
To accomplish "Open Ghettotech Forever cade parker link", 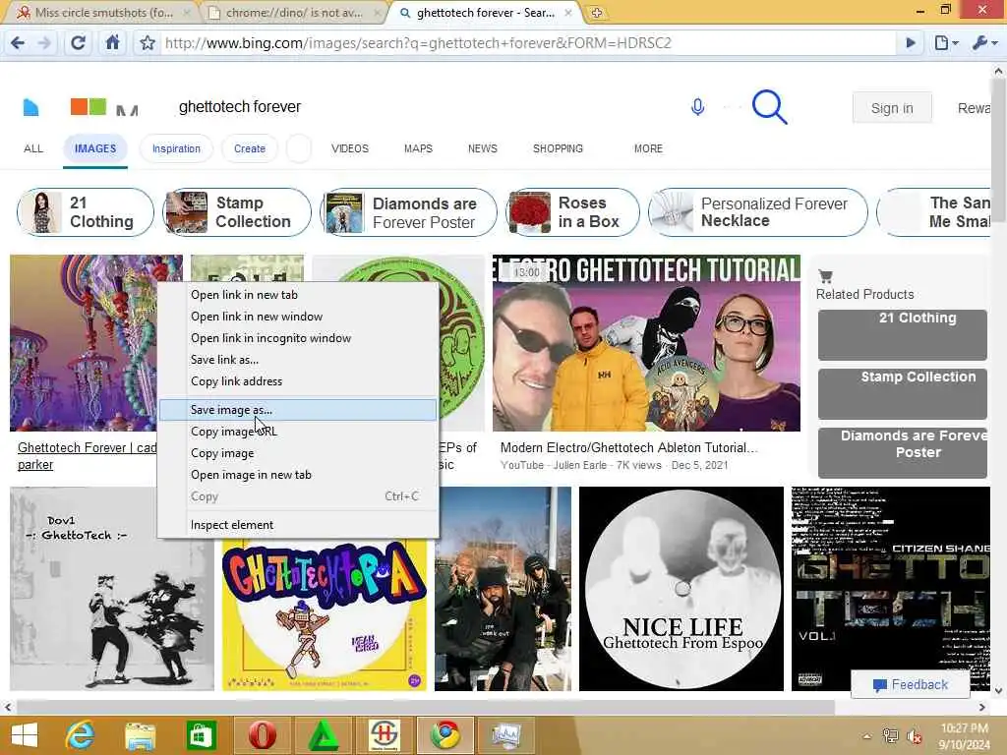I will (87, 456).
